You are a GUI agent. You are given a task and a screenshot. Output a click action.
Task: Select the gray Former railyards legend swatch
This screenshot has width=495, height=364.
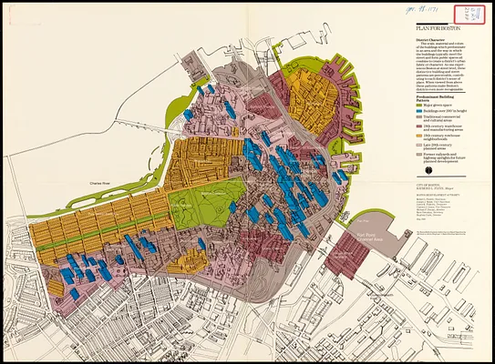[419, 155]
